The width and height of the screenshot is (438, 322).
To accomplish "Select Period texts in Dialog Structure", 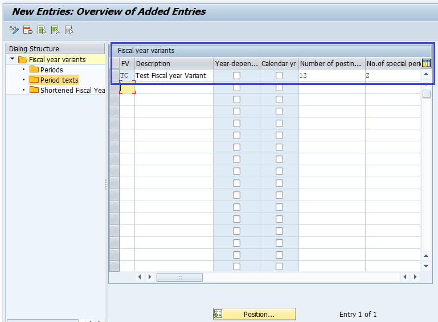I will pos(59,80).
